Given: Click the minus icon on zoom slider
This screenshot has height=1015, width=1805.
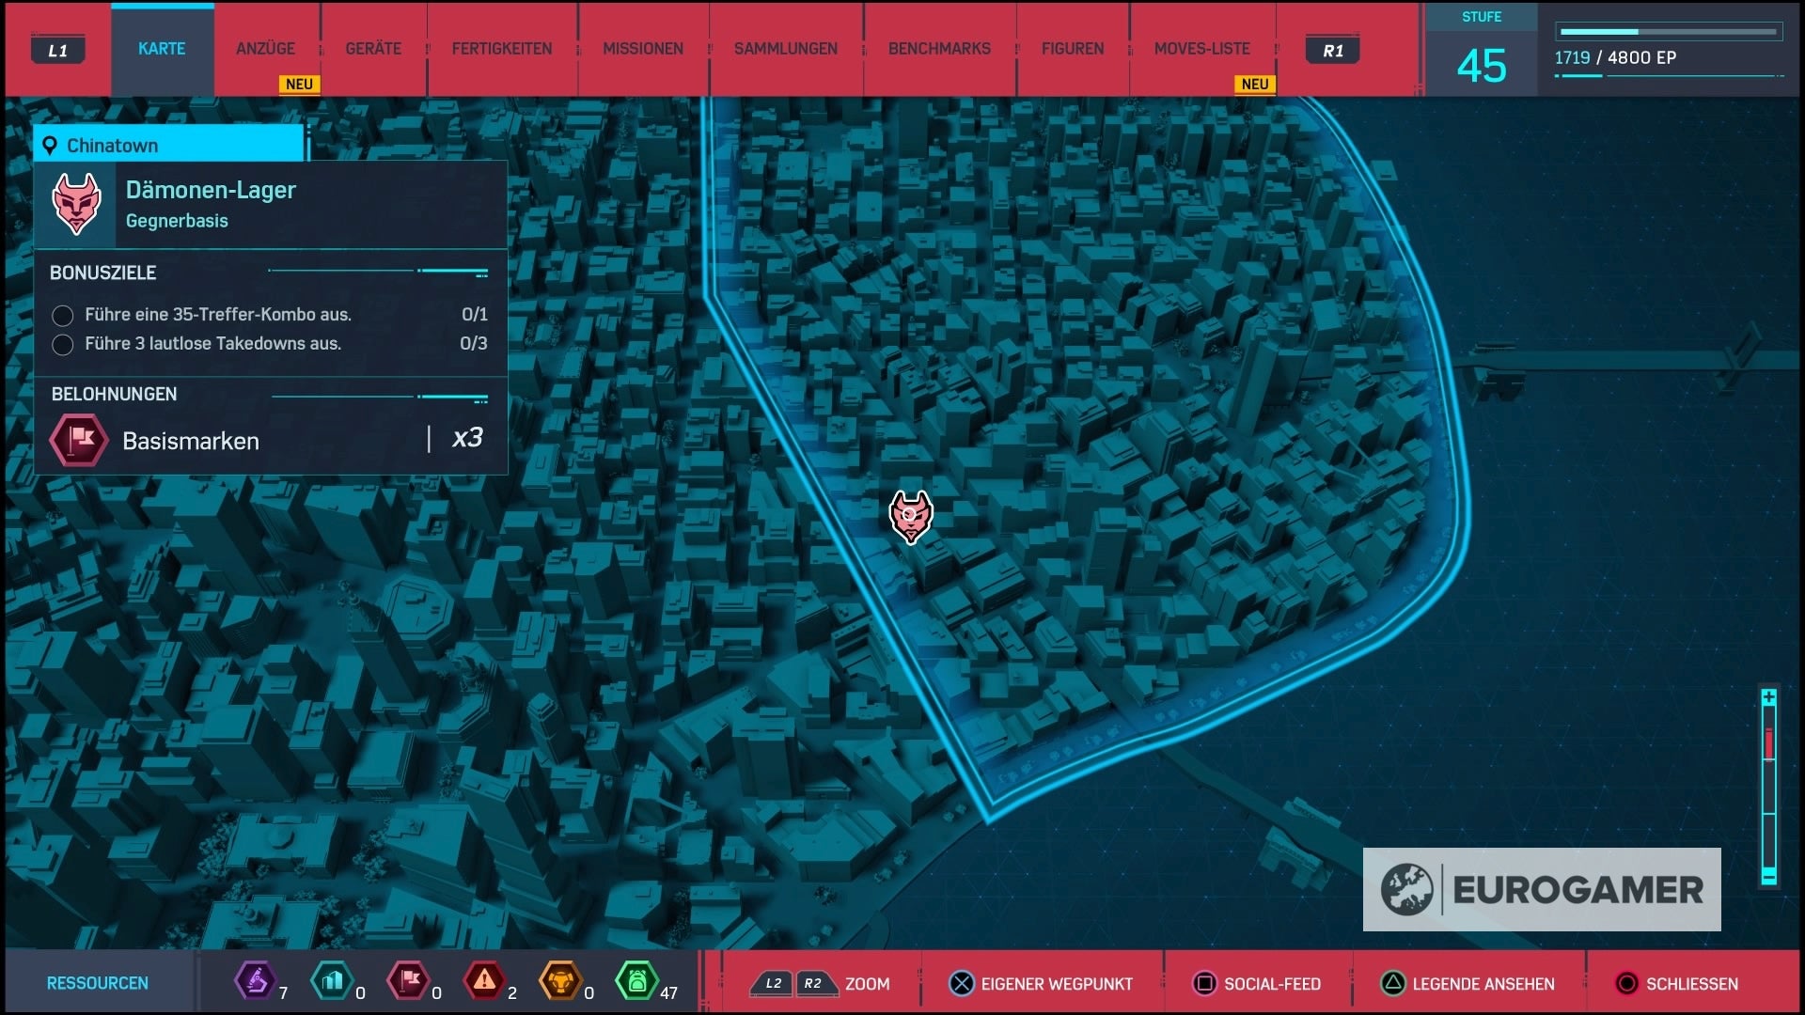Looking at the screenshot, I should [x=1768, y=877].
